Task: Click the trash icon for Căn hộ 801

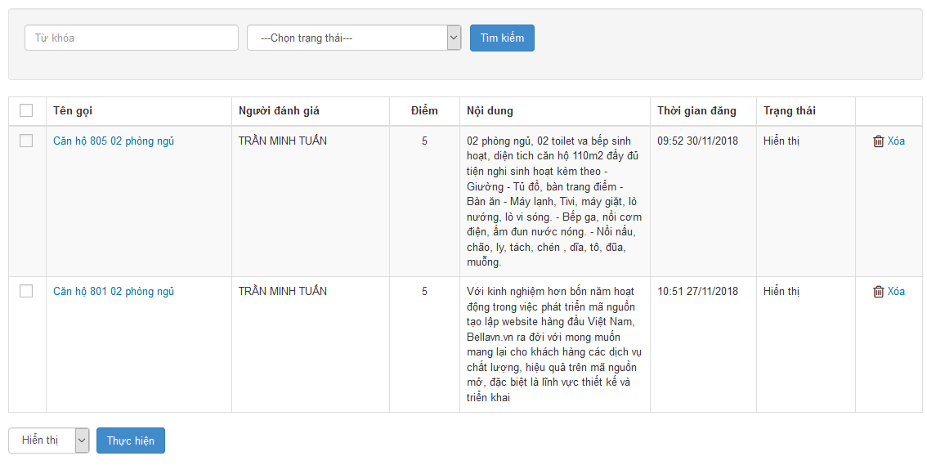Action: [x=879, y=292]
